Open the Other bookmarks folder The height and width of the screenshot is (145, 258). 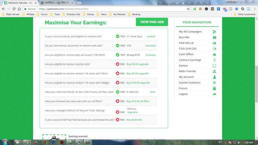[244, 14]
